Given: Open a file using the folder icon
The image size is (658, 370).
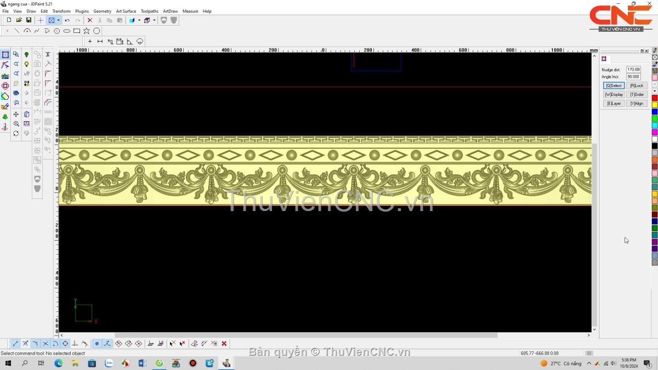Looking at the screenshot, I should tap(19, 20).
